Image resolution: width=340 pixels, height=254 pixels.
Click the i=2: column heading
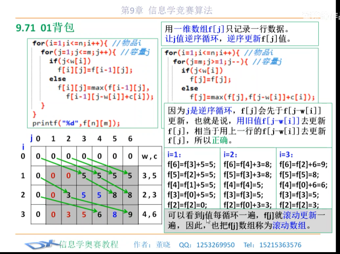(230, 155)
